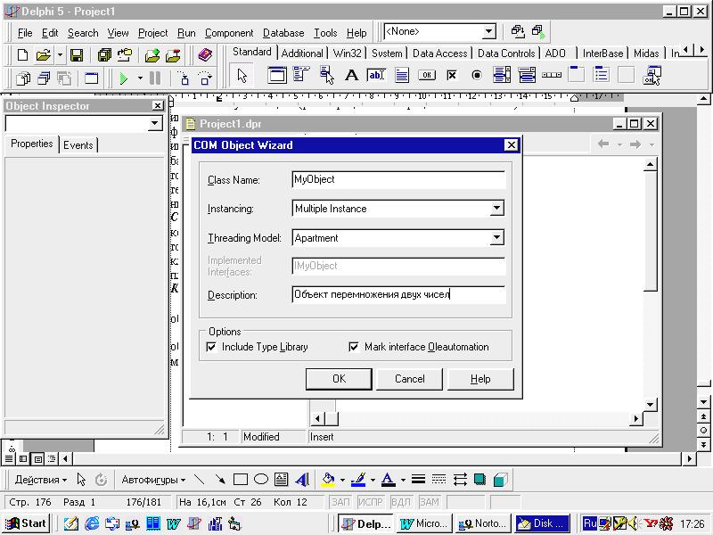713x535 pixels.
Task: Confirm the wizard with OK
Action: [x=339, y=379]
